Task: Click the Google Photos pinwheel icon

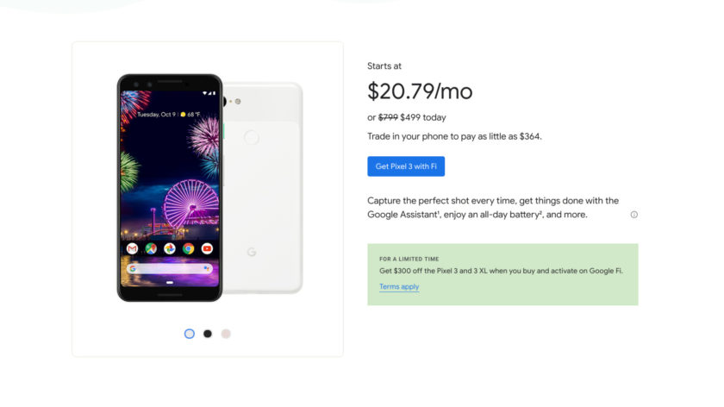Action: pos(170,249)
